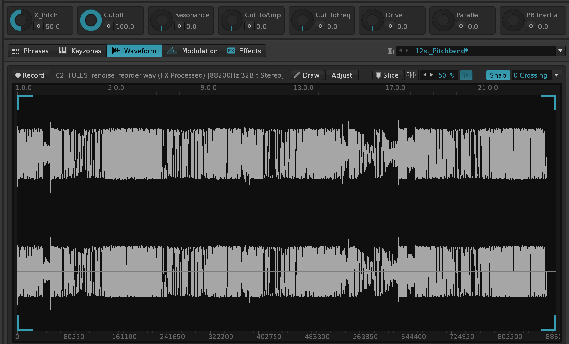Click the 50 % sensitivity value
The width and height of the screenshot is (569, 344).
point(446,75)
